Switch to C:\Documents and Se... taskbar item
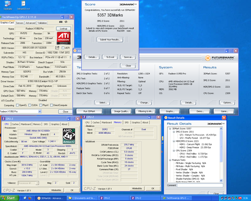 point(82,198)
